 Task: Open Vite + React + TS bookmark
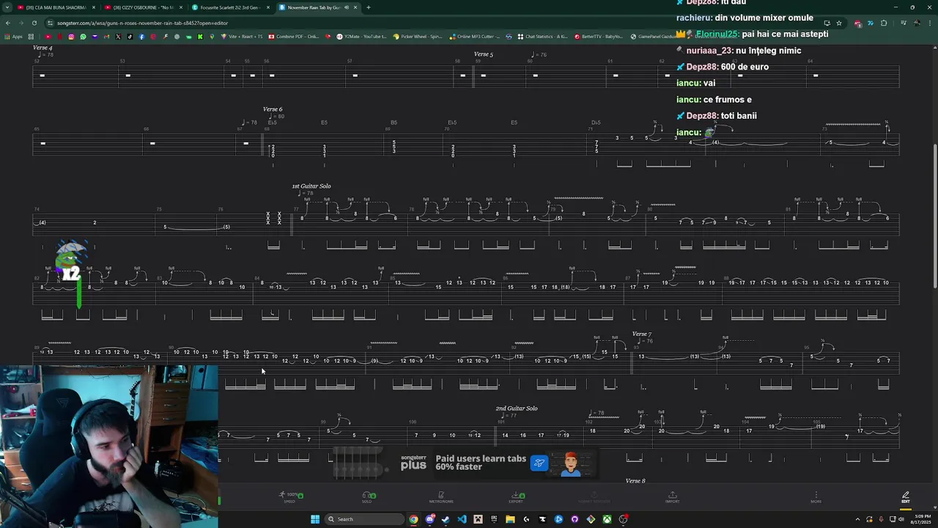240,37
